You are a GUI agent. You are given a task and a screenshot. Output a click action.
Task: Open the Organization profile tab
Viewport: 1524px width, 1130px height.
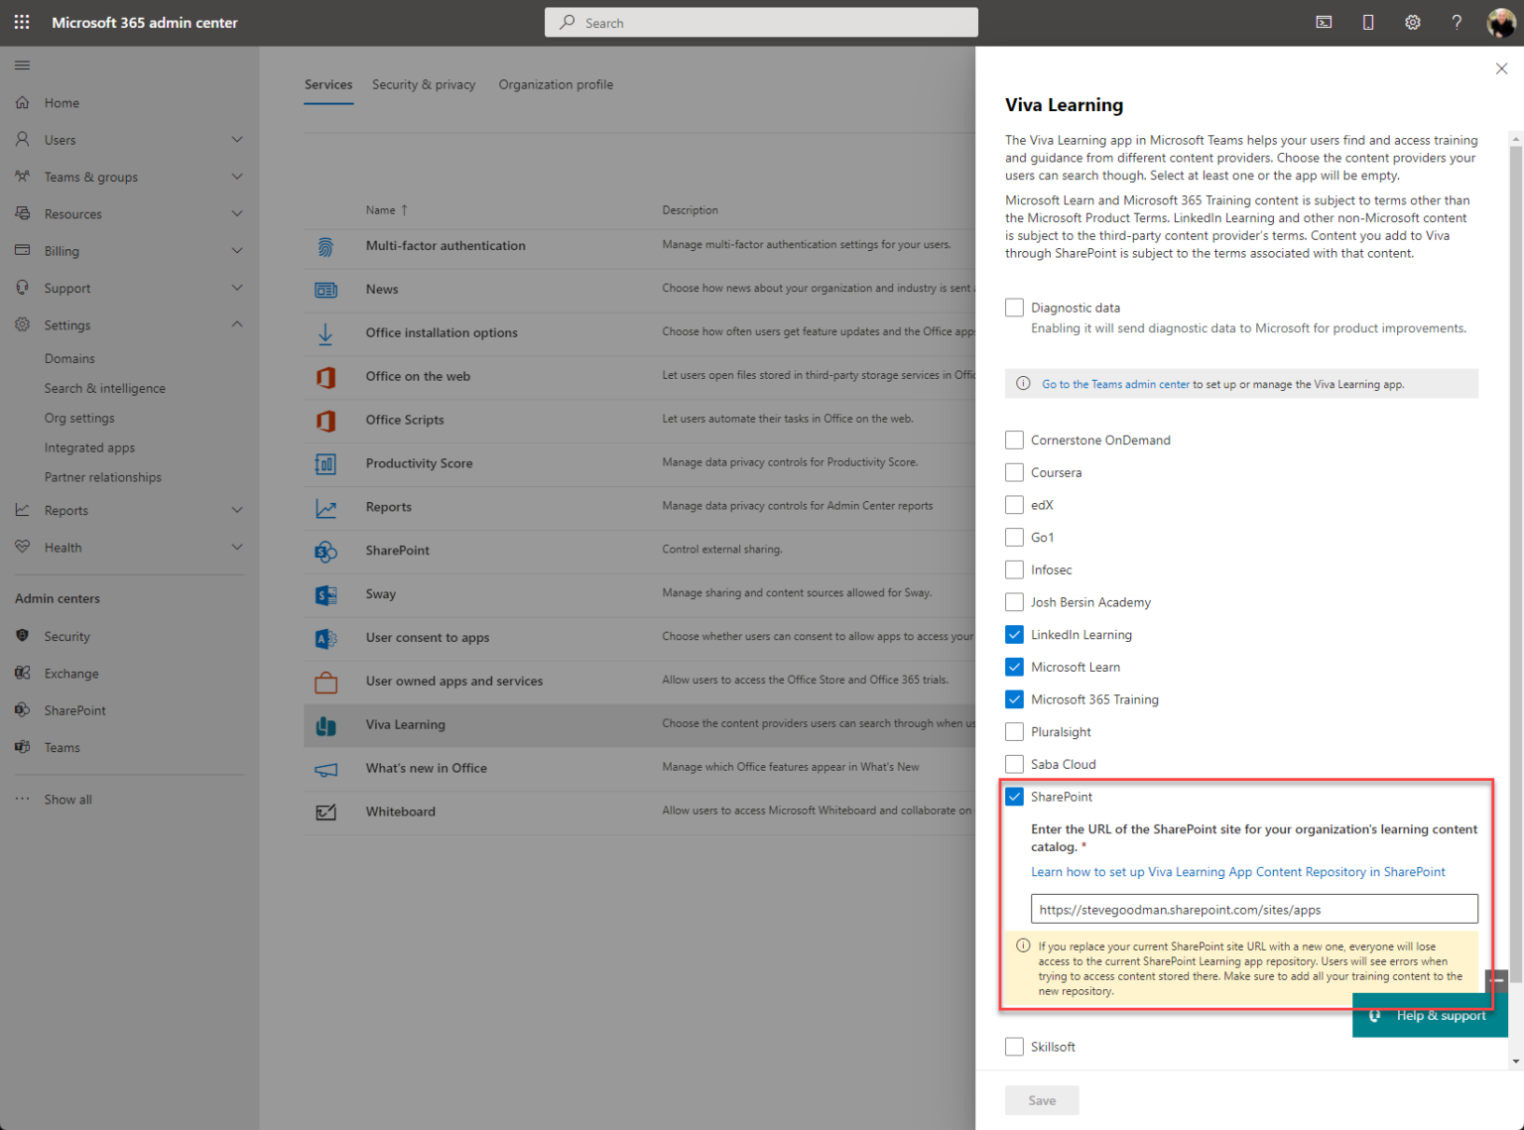point(556,84)
